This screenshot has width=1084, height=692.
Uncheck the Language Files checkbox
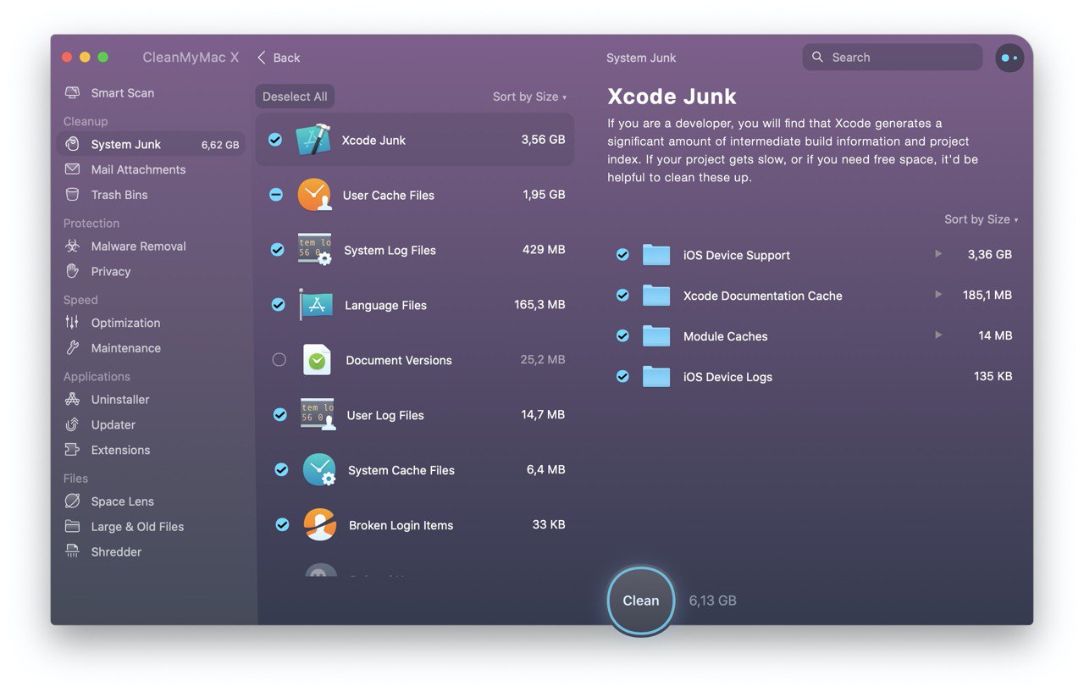point(278,305)
